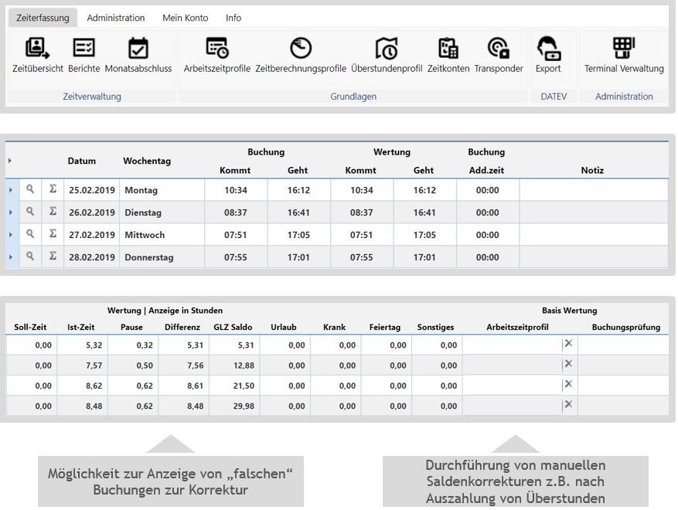
Task: Open Zeitberechnungsprofile icon
Action: [301, 48]
